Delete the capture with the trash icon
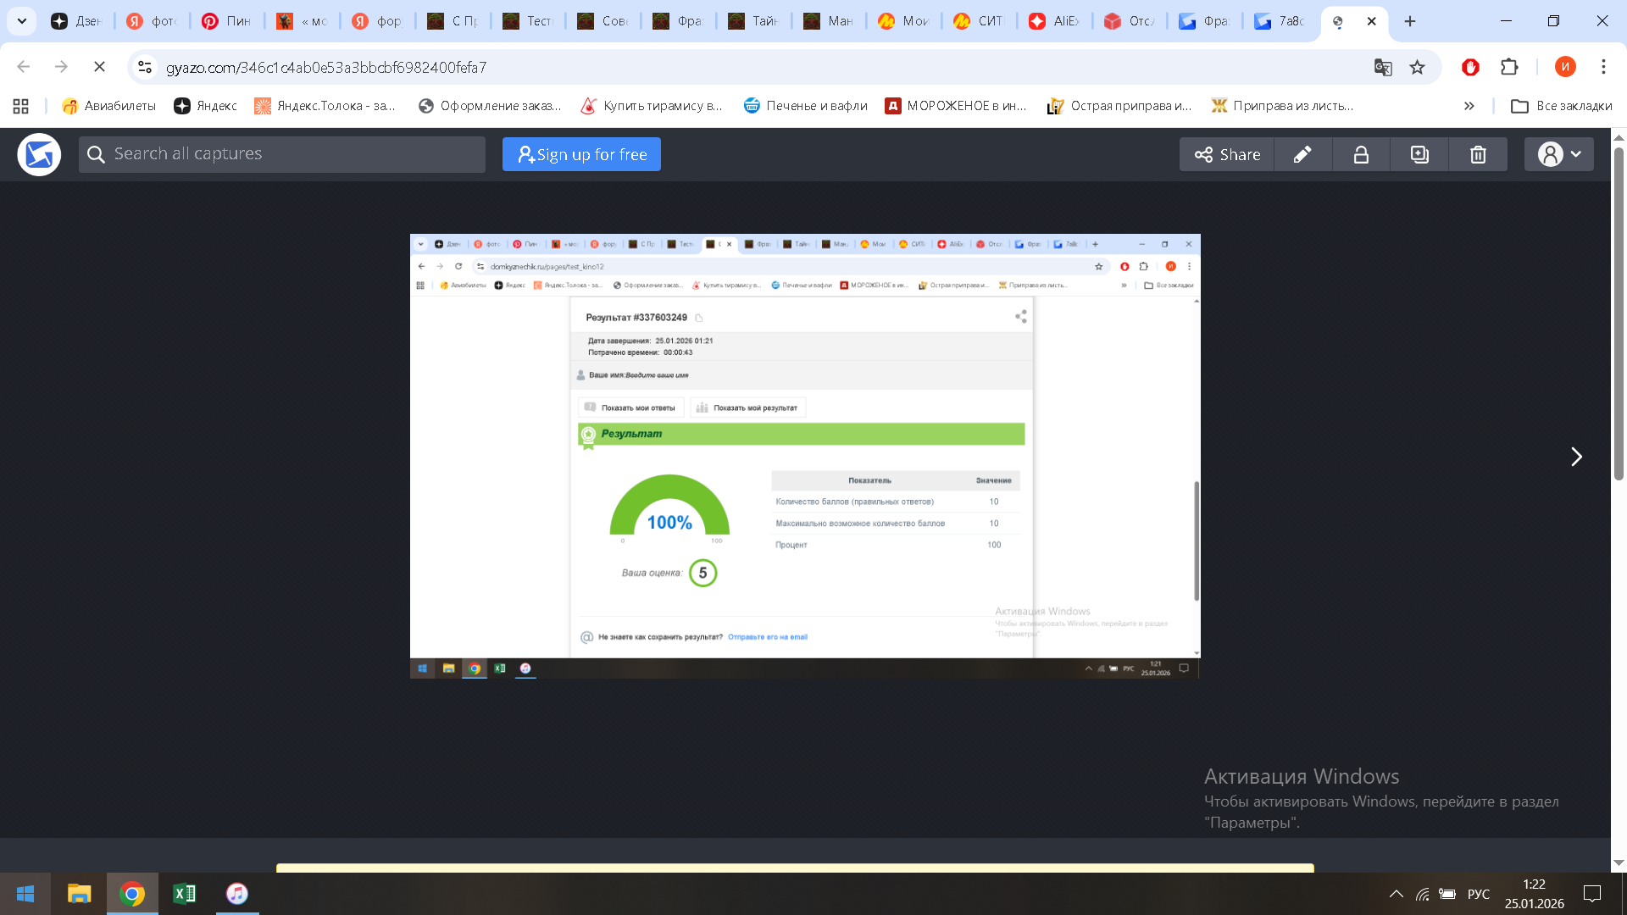The image size is (1627, 915). (x=1478, y=154)
